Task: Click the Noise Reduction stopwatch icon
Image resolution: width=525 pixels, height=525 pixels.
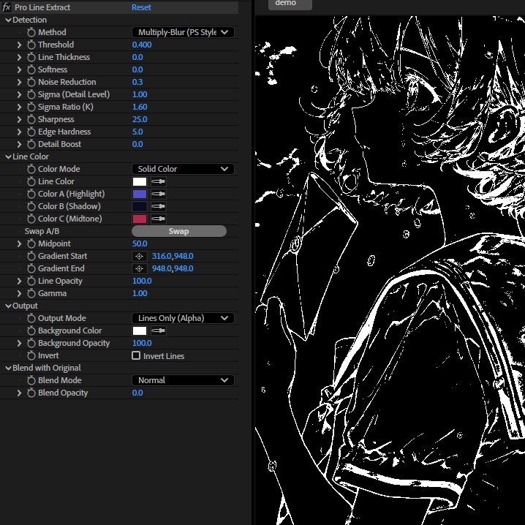Action: (31, 82)
